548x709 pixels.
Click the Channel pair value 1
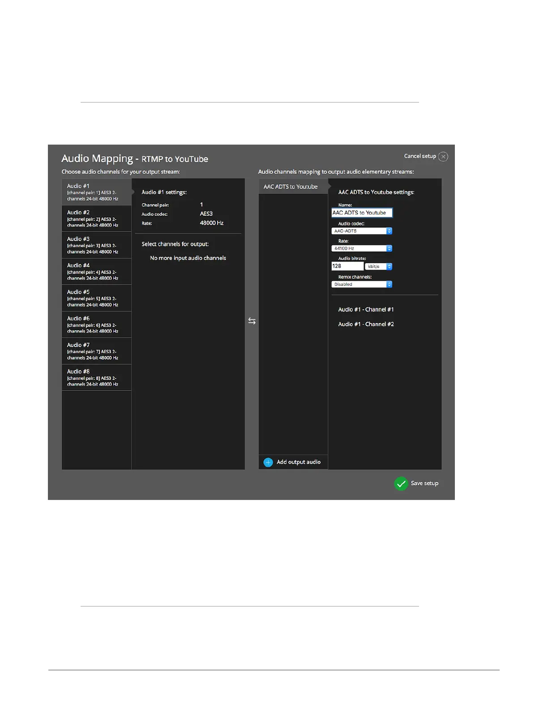pyautogui.click(x=201, y=205)
